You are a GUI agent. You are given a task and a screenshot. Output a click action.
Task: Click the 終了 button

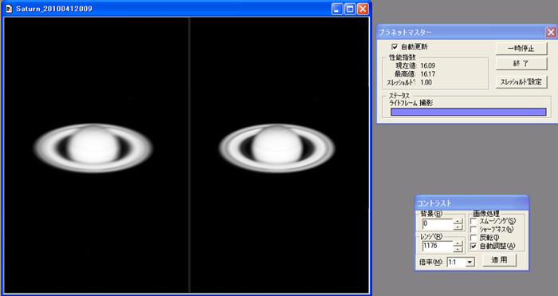point(521,64)
